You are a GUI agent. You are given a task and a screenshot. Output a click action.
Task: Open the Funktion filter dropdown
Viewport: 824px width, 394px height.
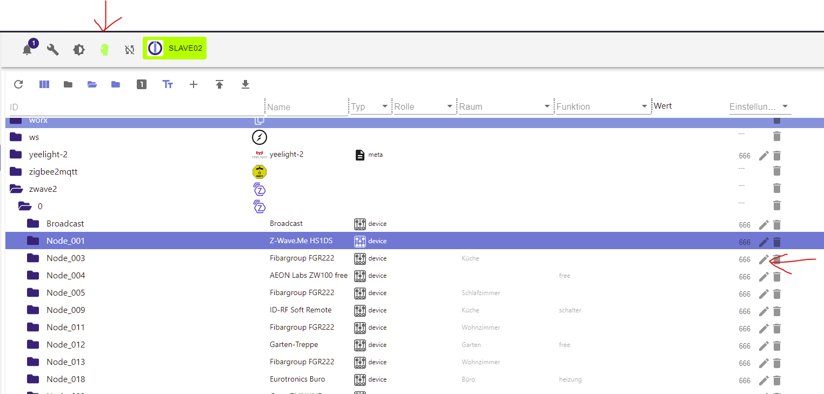[603, 106]
